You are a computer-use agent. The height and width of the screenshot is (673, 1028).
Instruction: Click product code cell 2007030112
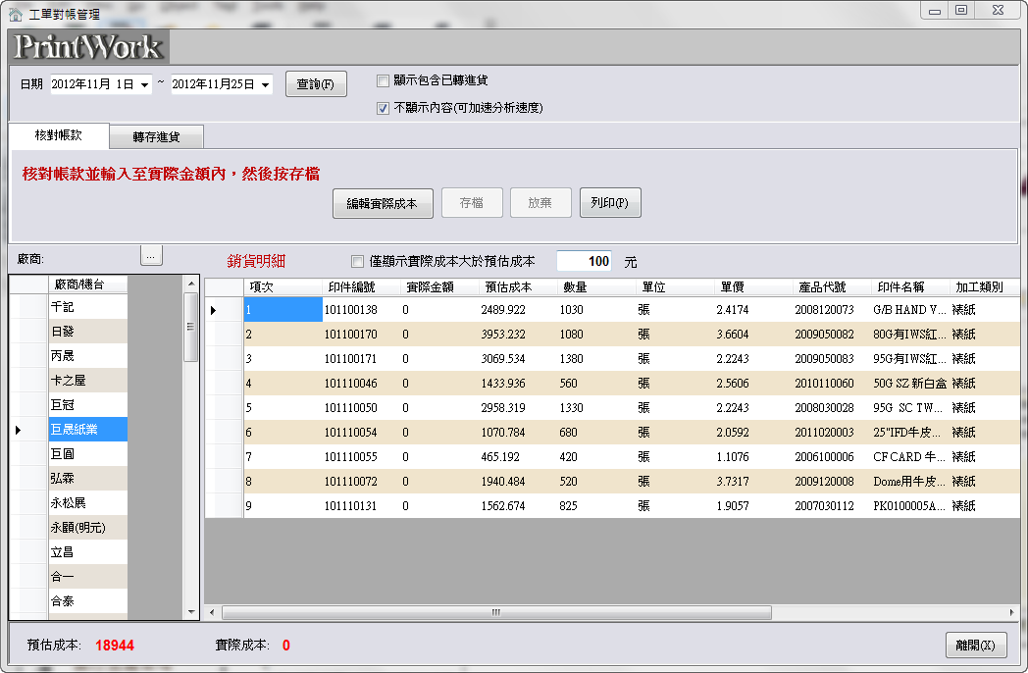point(831,506)
